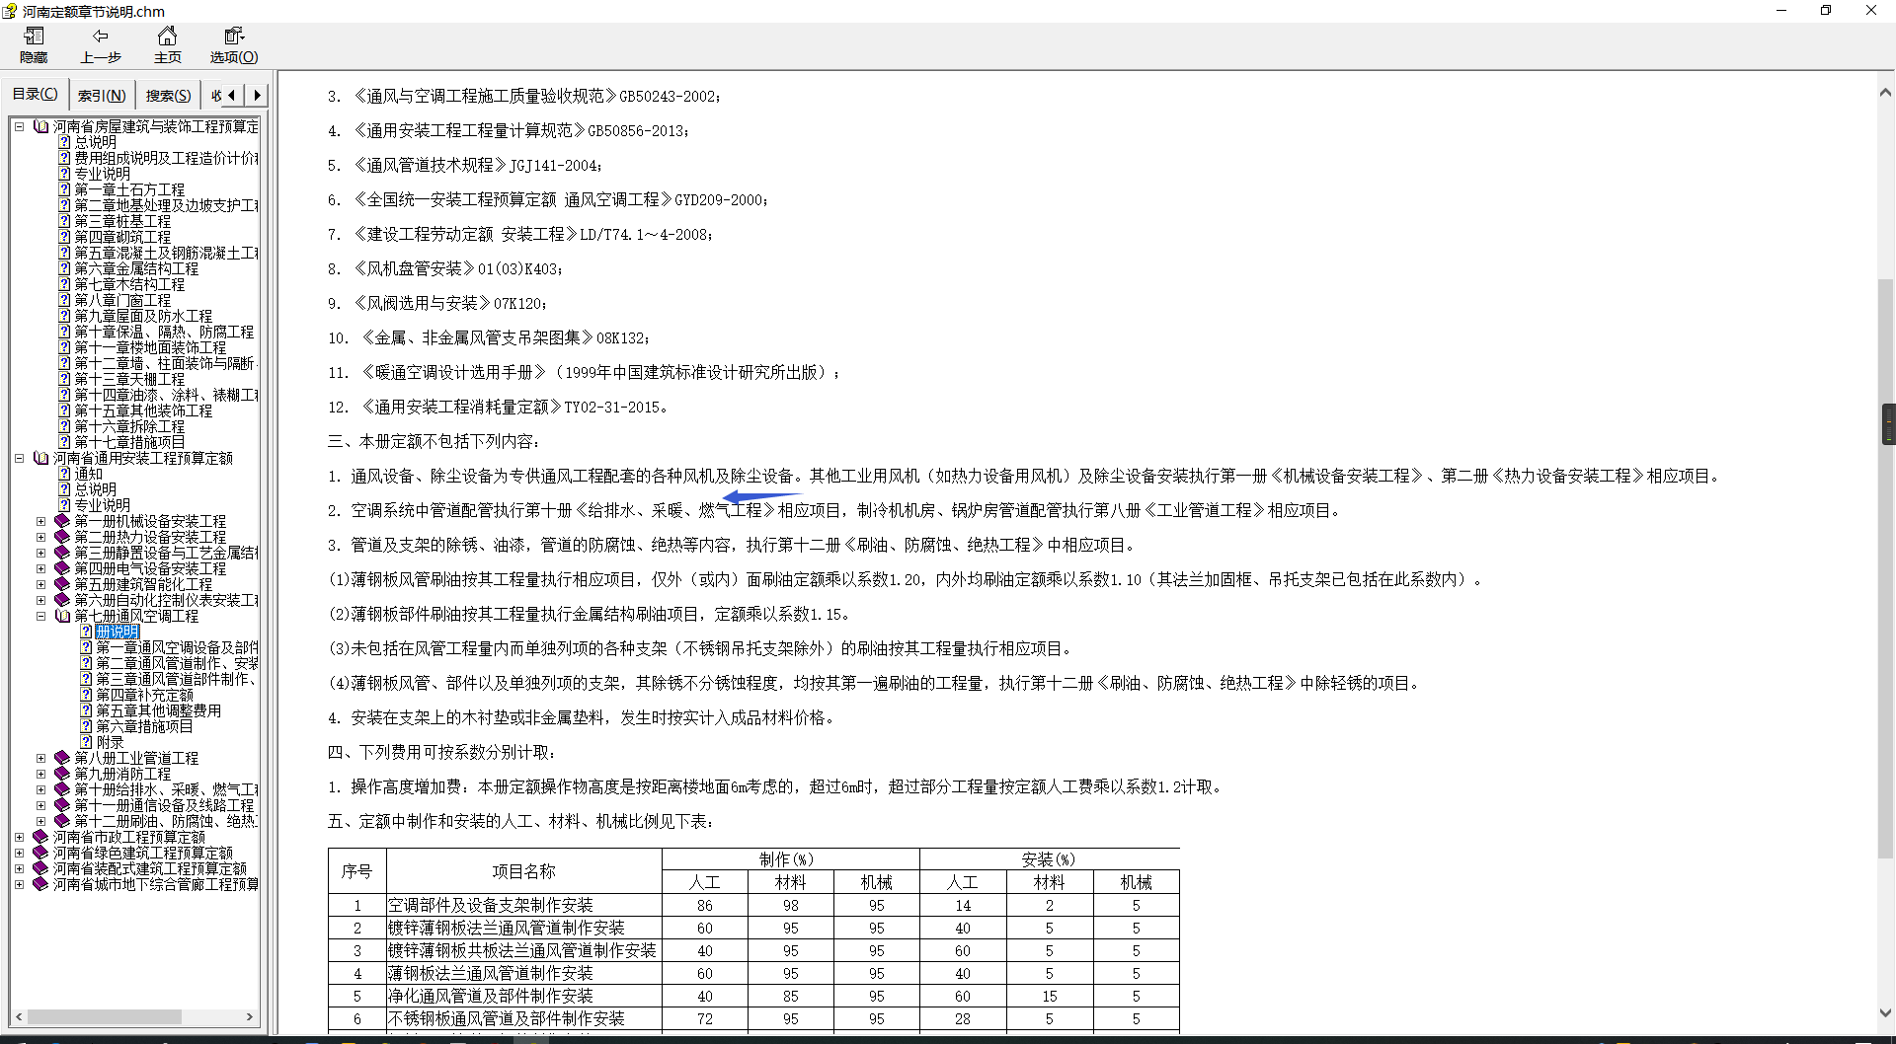Expand 河南省市政工程预算定额 node
This screenshot has height=1044, width=1896.
tap(19, 837)
